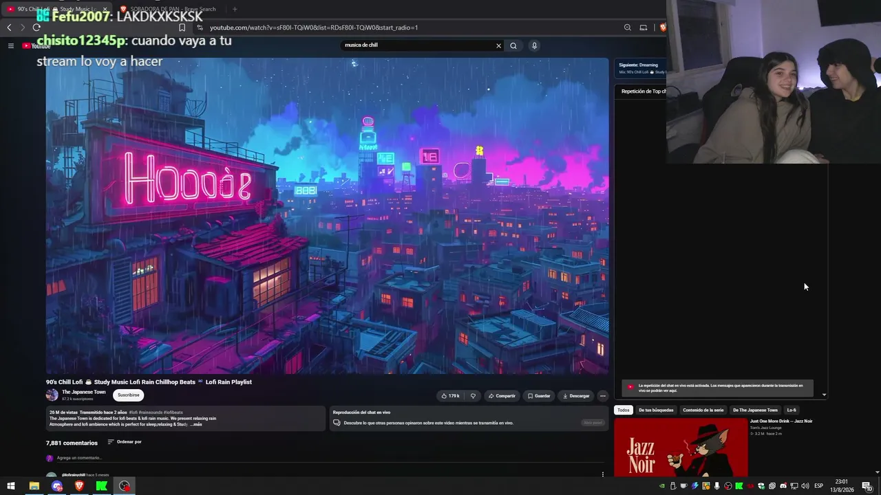Open the ESP keyboard language indicator
881x495 pixels.
click(819, 486)
